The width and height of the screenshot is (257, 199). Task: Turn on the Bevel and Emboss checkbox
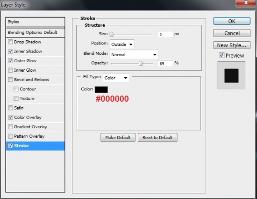10,80
